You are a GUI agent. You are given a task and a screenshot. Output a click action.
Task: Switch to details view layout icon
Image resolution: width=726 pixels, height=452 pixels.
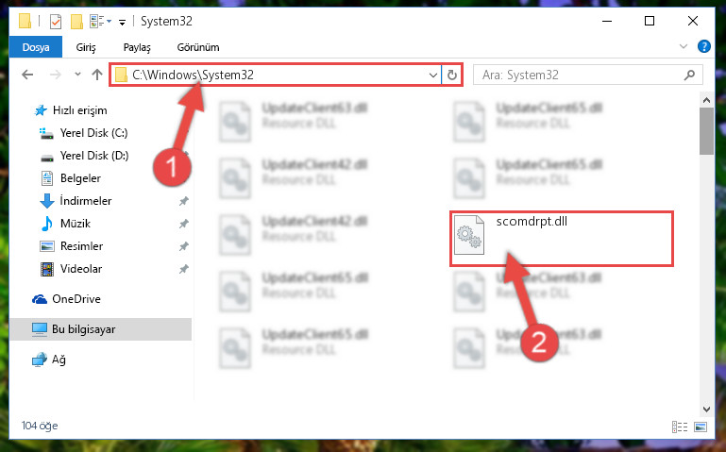[x=679, y=427]
